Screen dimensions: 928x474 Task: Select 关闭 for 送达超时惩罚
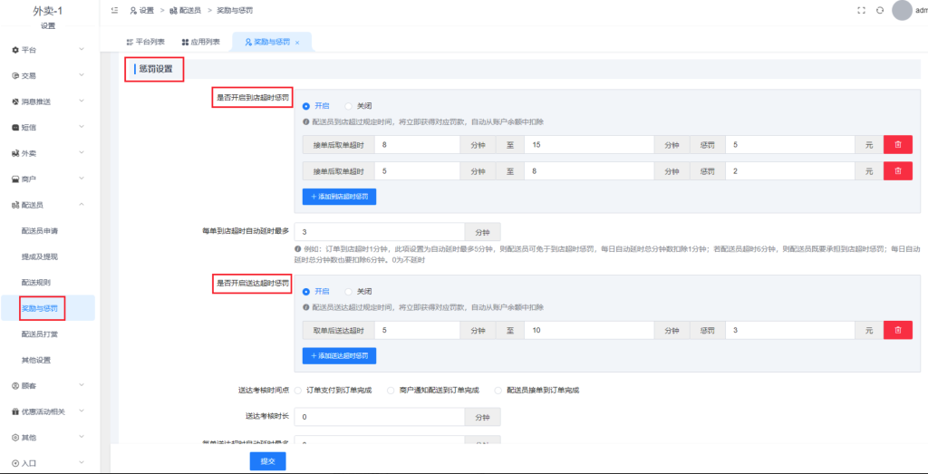coord(350,292)
